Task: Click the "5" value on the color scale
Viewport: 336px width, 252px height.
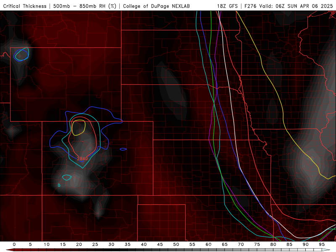Action: pos(30,244)
